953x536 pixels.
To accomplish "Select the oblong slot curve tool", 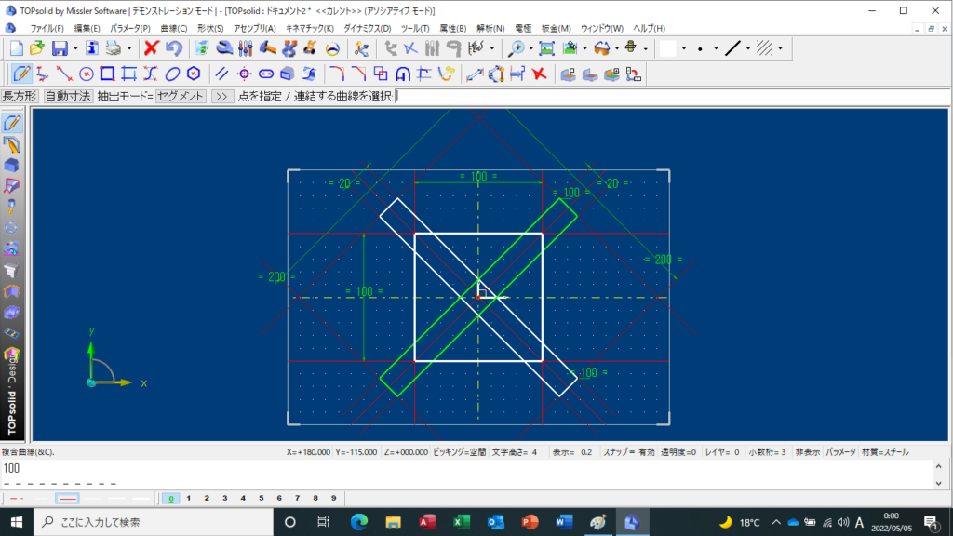I will (266, 74).
